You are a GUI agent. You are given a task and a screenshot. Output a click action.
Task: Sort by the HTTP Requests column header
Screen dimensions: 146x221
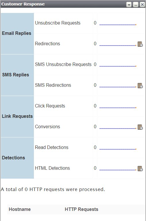click(82, 209)
